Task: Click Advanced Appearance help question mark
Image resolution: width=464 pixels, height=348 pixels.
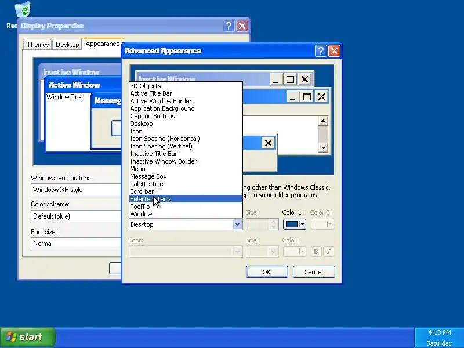Action: tap(321, 51)
